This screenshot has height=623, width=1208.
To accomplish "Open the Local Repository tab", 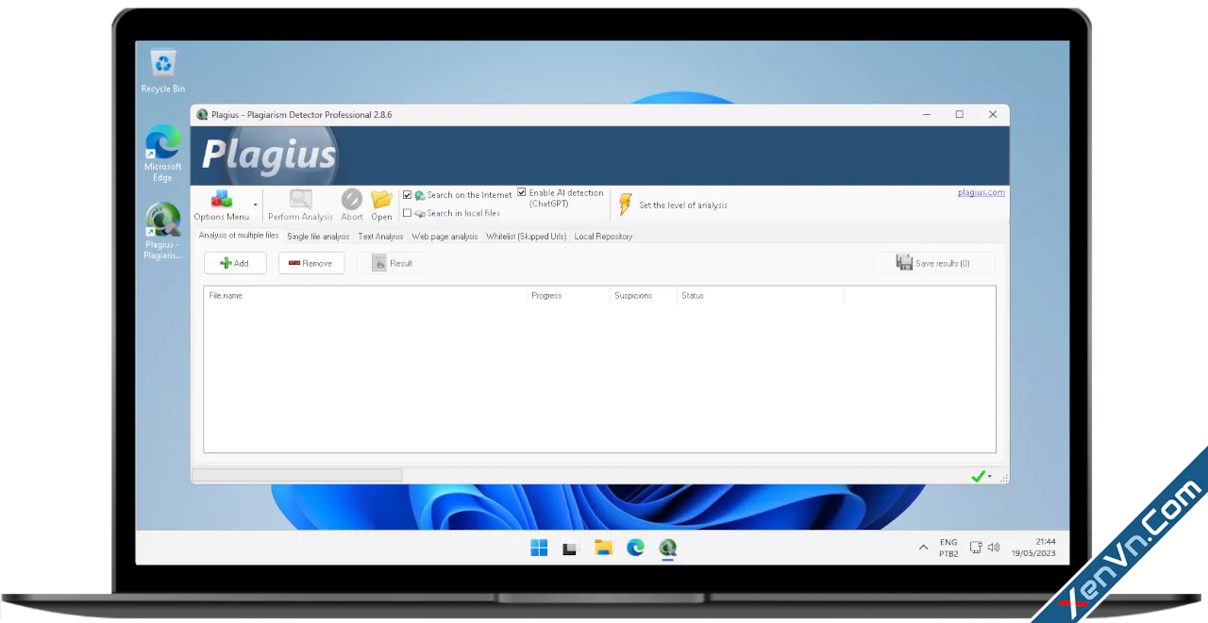I will coord(603,237).
